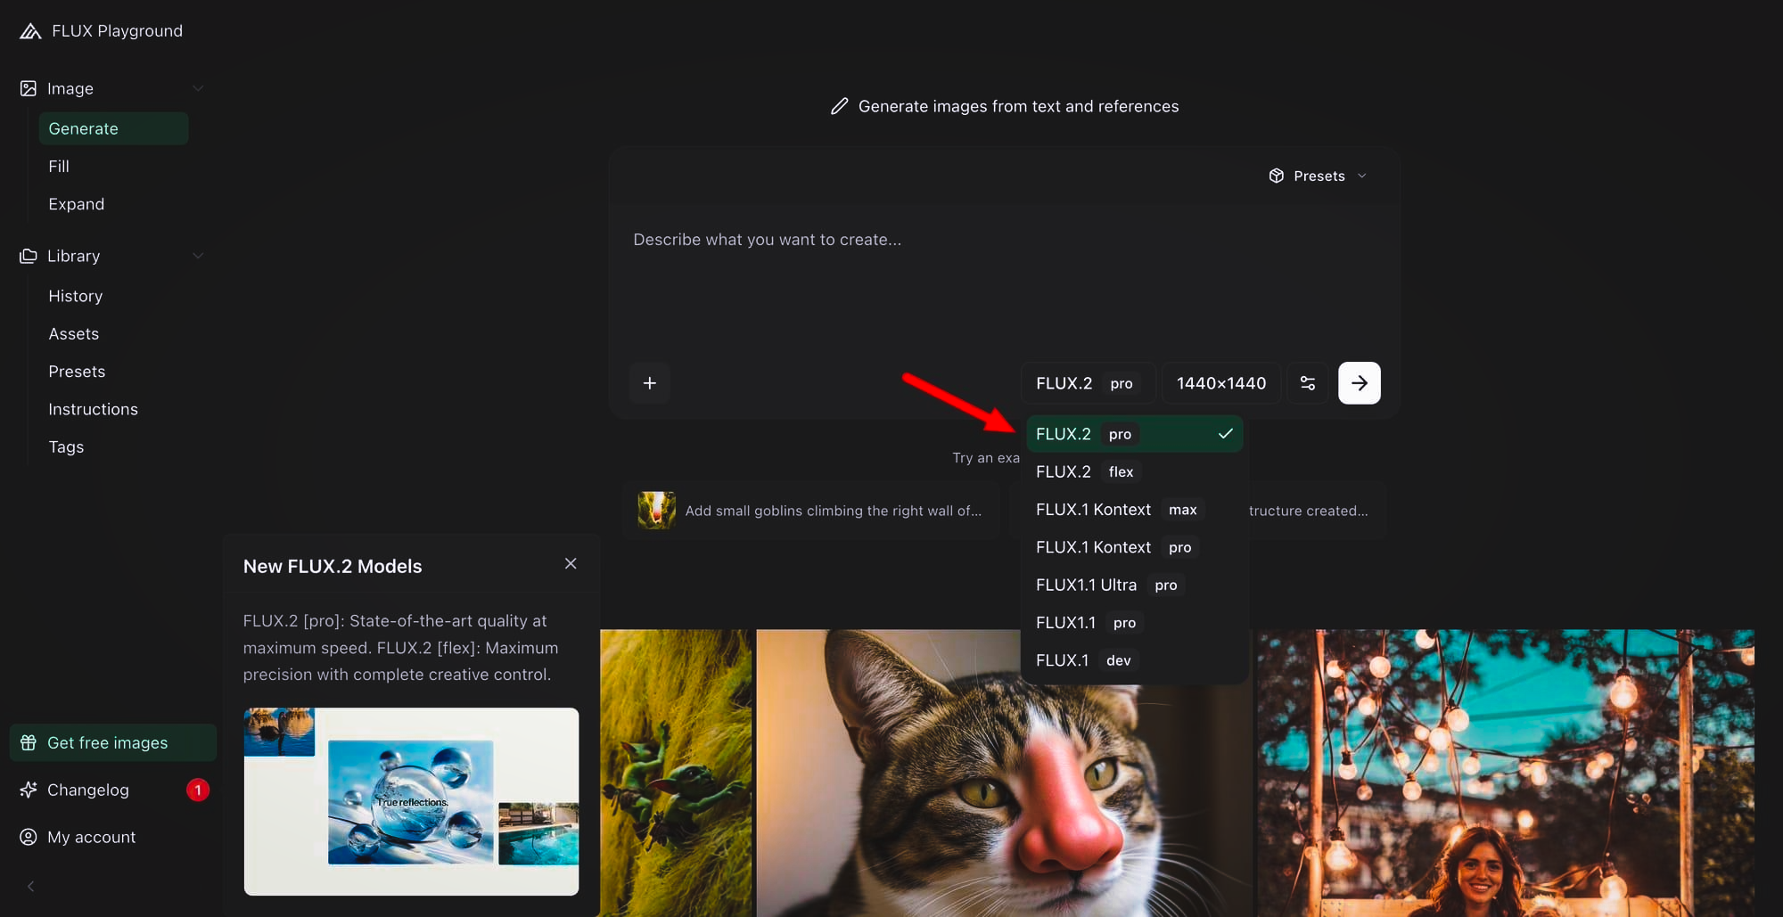Pick FLUX1.1 pro model

1134,623
